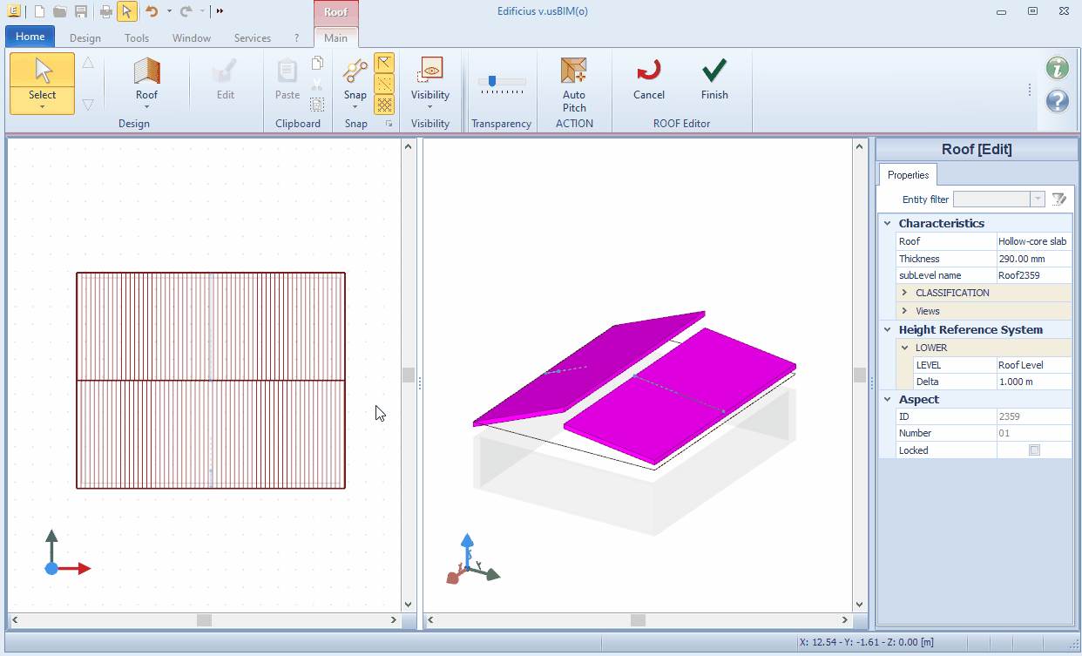Click the Transparency slider handle
1082x656 pixels.
(x=492, y=81)
